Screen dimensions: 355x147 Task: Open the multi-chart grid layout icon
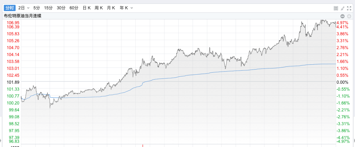pos(336,8)
